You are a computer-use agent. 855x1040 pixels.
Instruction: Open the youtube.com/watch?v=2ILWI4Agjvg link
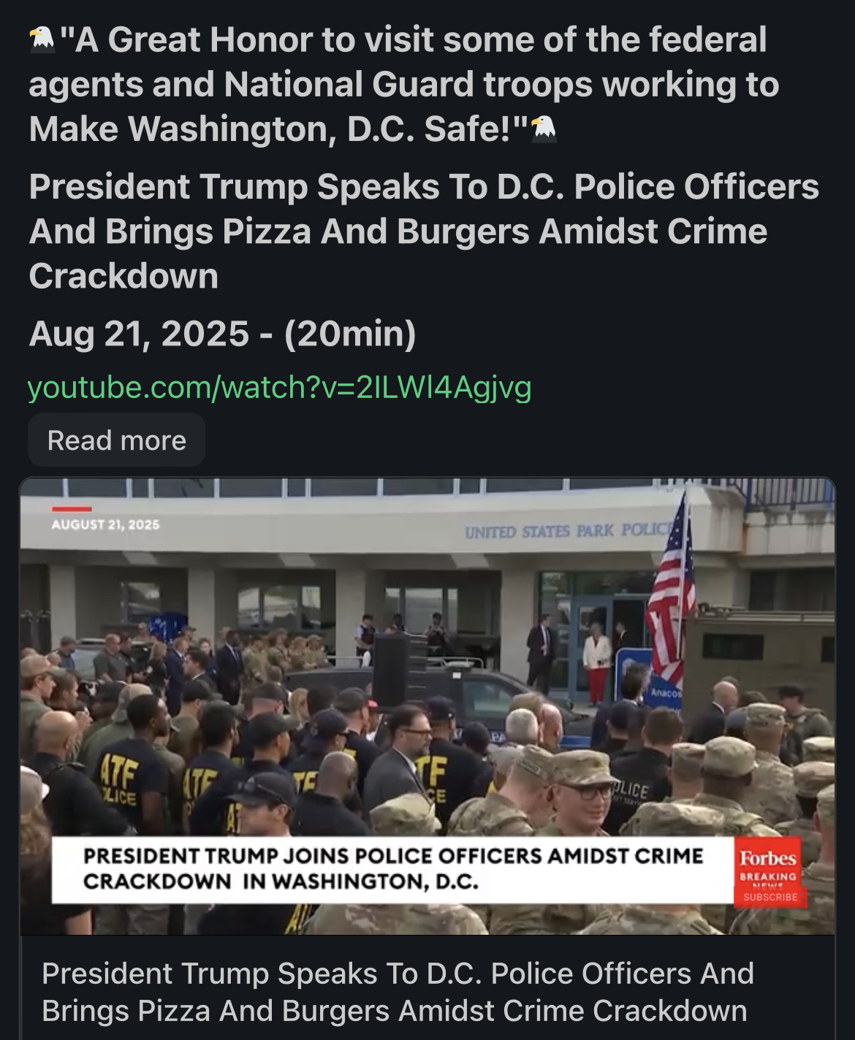pyautogui.click(x=279, y=387)
